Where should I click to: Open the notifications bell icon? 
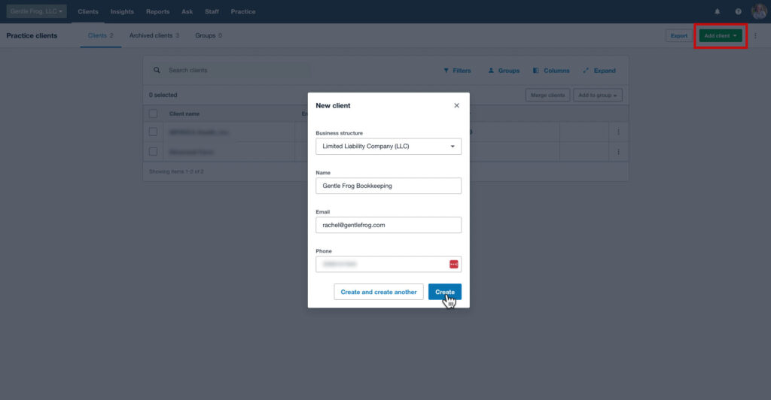[x=717, y=11]
